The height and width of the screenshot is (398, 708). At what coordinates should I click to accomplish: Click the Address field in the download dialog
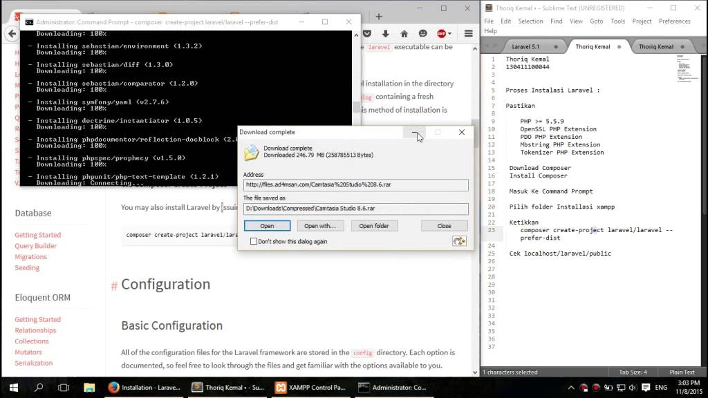[356, 184]
